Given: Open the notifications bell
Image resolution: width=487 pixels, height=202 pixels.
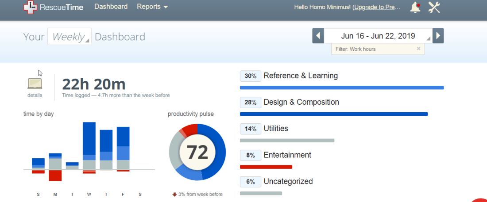Looking at the screenshot, I should coord(415,8).
